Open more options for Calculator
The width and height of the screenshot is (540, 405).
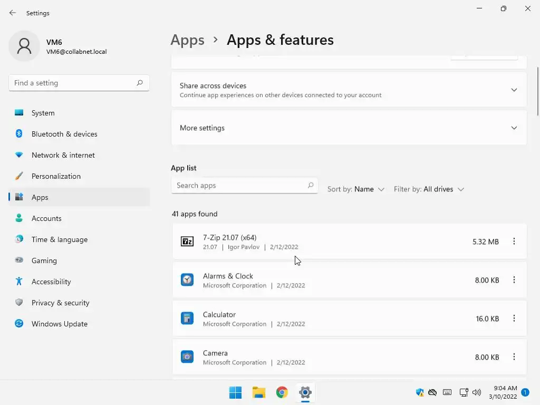point(514,319)
